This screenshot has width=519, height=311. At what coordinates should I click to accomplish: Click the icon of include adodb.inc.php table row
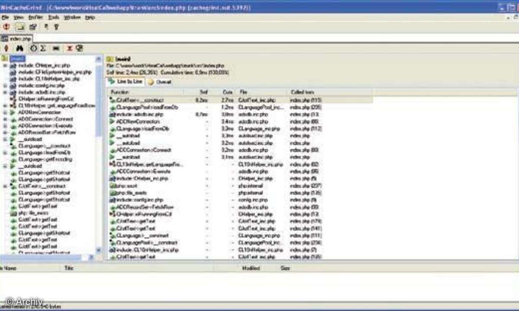(x=112, y=114)
